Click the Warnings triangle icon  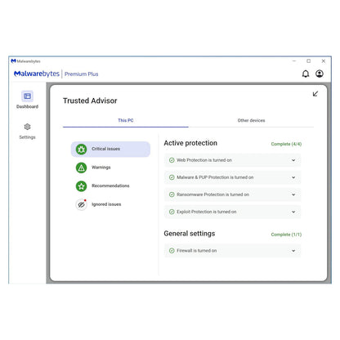tap(81, 168)
